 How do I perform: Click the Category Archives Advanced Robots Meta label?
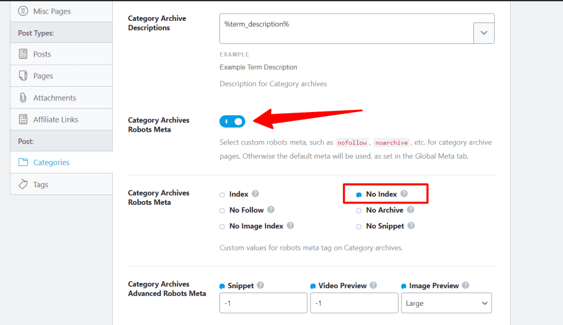point(167,289)
